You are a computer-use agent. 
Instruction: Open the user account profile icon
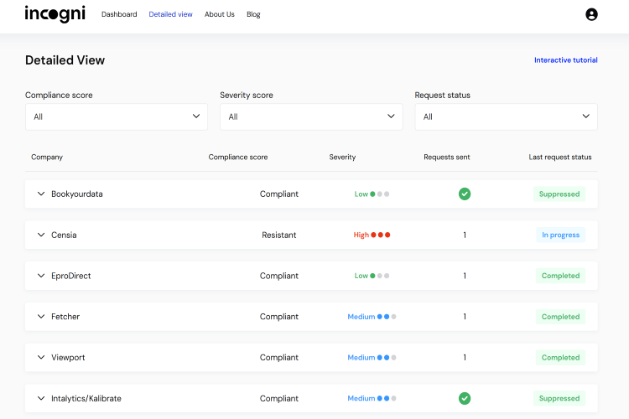tap(591, 14)
